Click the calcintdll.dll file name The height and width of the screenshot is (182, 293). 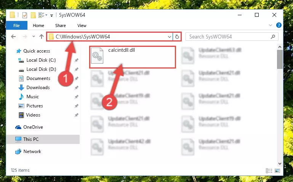coord(122,50)
